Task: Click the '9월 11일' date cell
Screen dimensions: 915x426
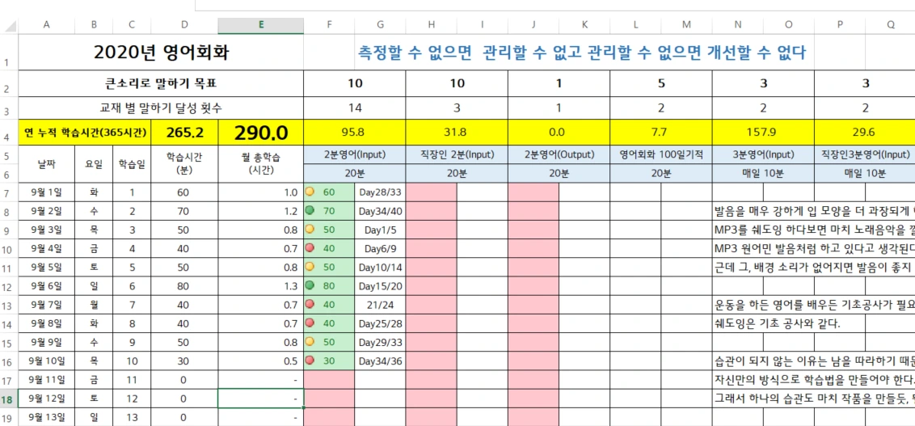Action: [x=47, y=380]
